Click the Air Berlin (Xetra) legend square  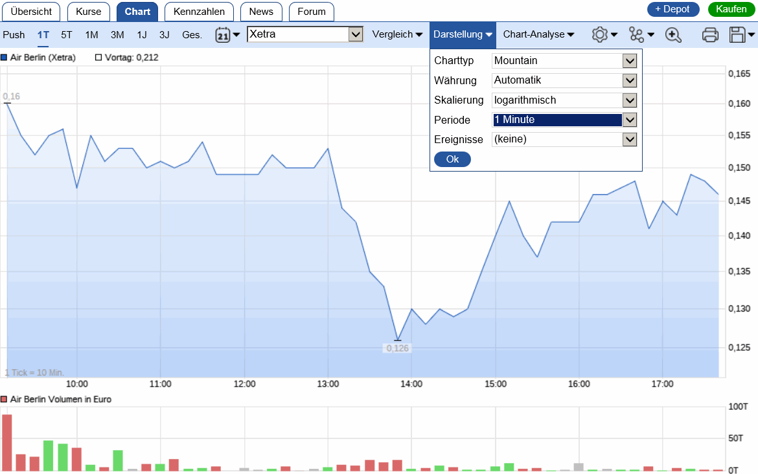pos(4,58)
